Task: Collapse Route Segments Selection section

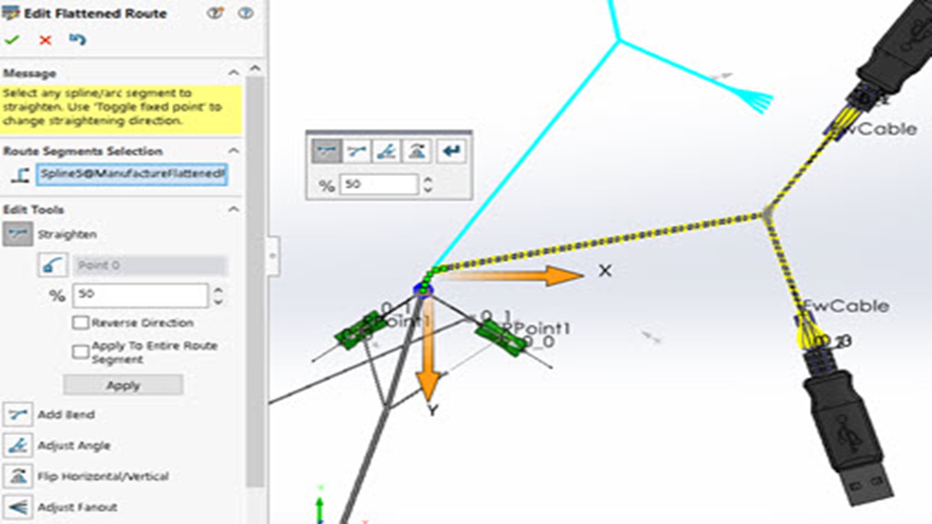Action: (233, 151)
